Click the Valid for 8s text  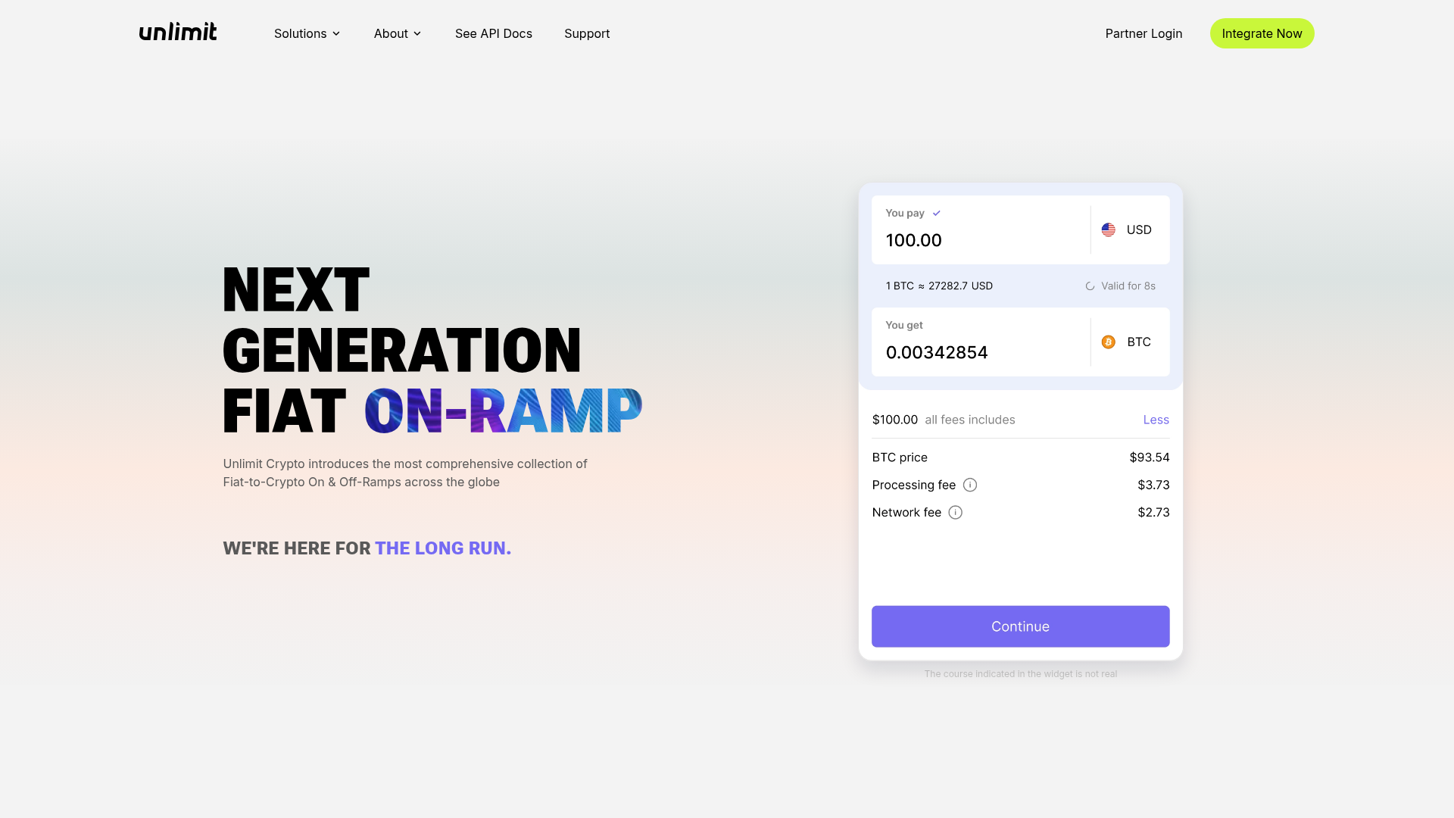1128,286
